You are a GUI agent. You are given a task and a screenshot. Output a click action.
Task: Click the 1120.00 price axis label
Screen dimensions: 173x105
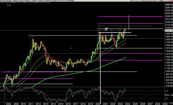point(169,68)
